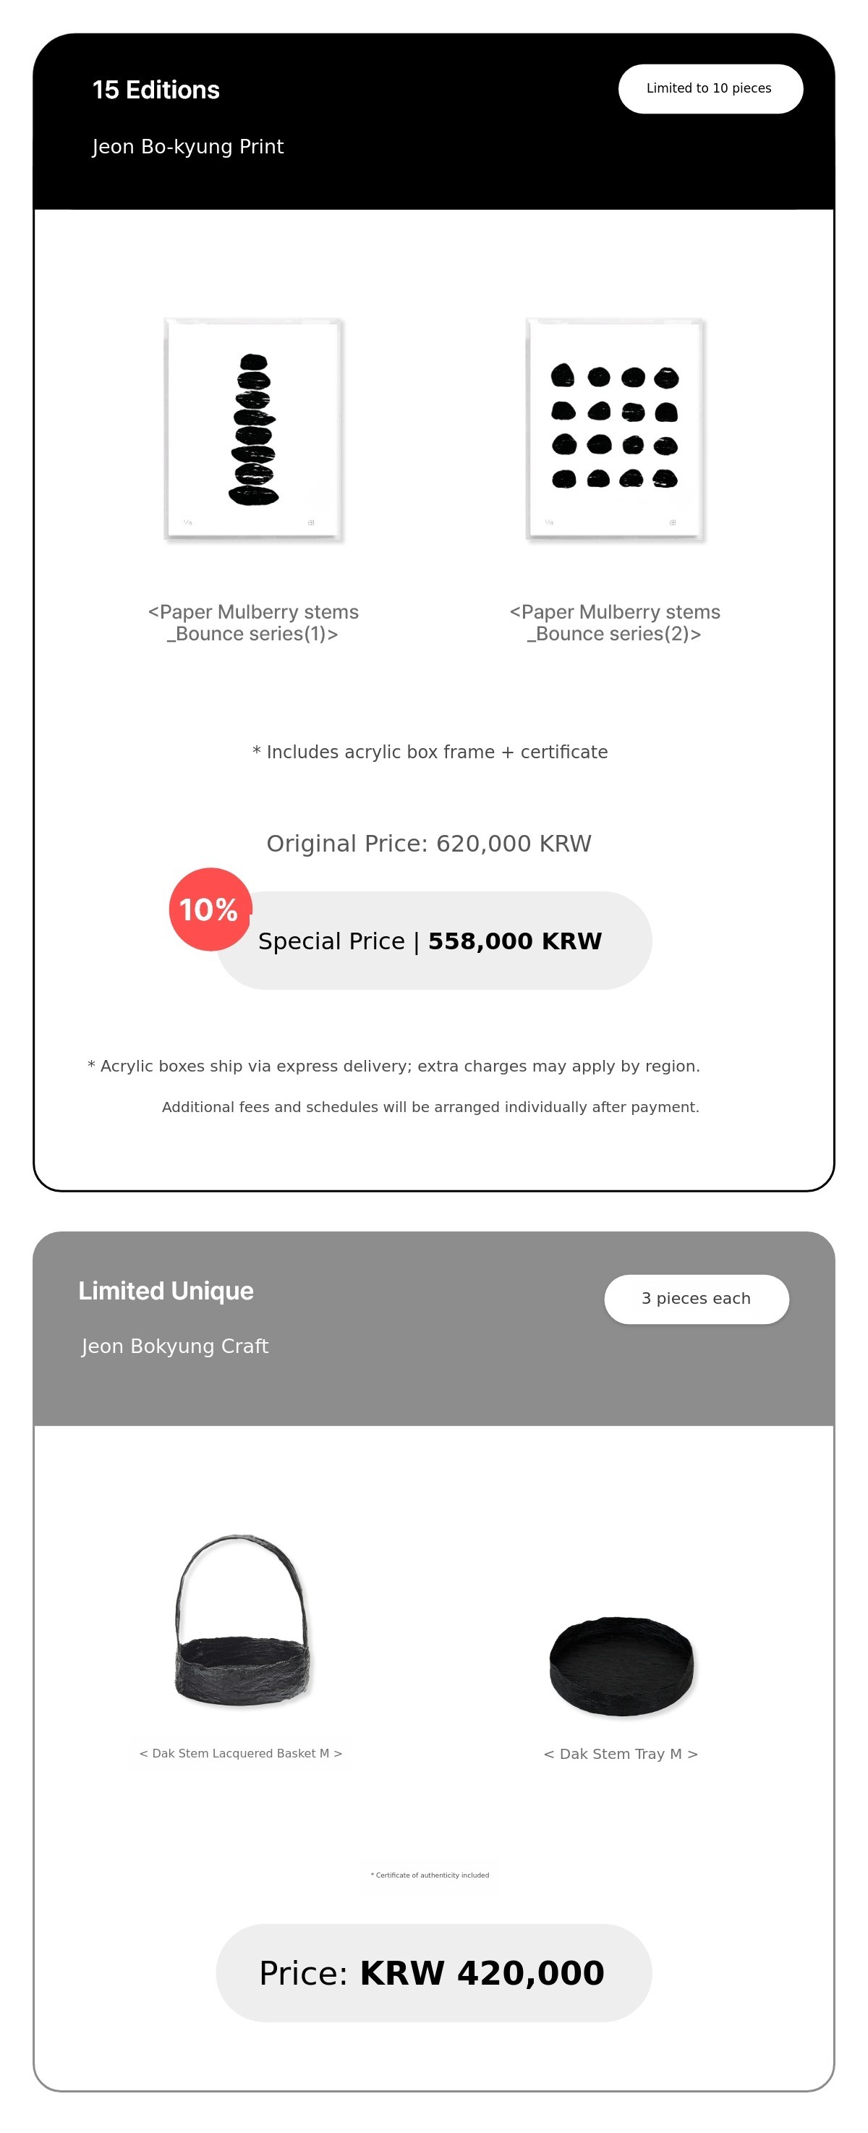Click the "Limited Unique" heading
Image resolution: width=868 pixels, height=2133 pixels.
(x=166, y=1290)
